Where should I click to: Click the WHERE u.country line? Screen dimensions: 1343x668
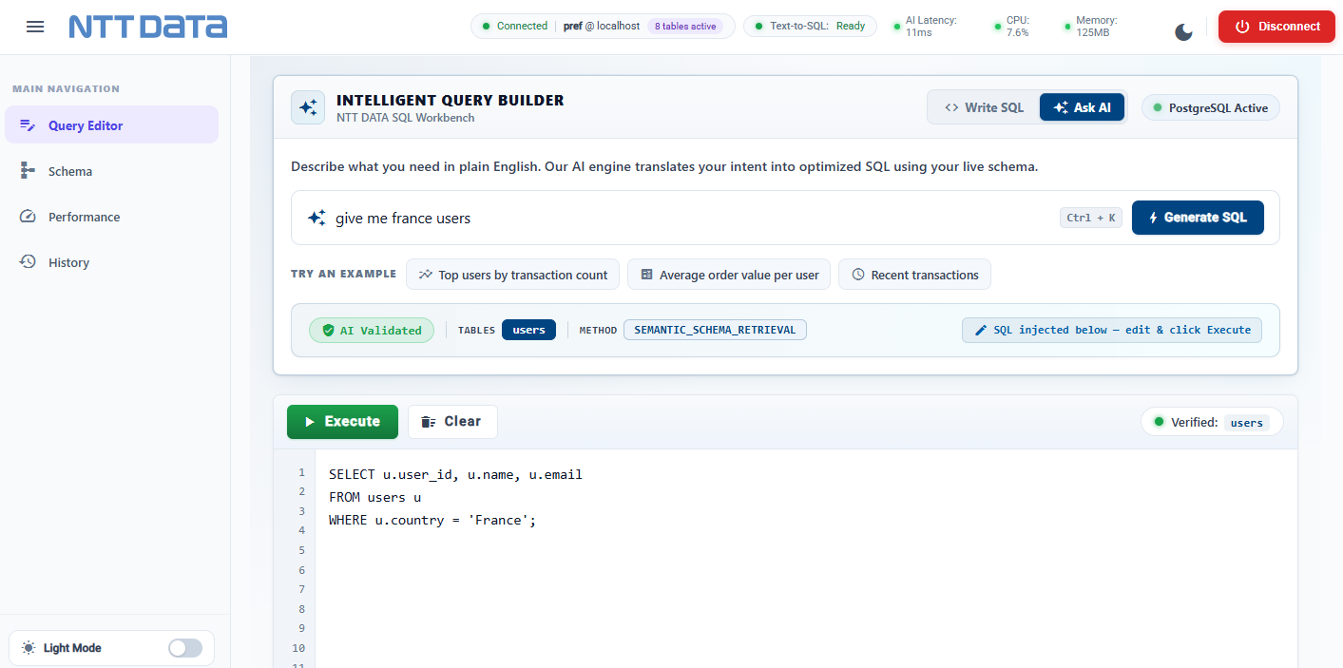point(432,520)
